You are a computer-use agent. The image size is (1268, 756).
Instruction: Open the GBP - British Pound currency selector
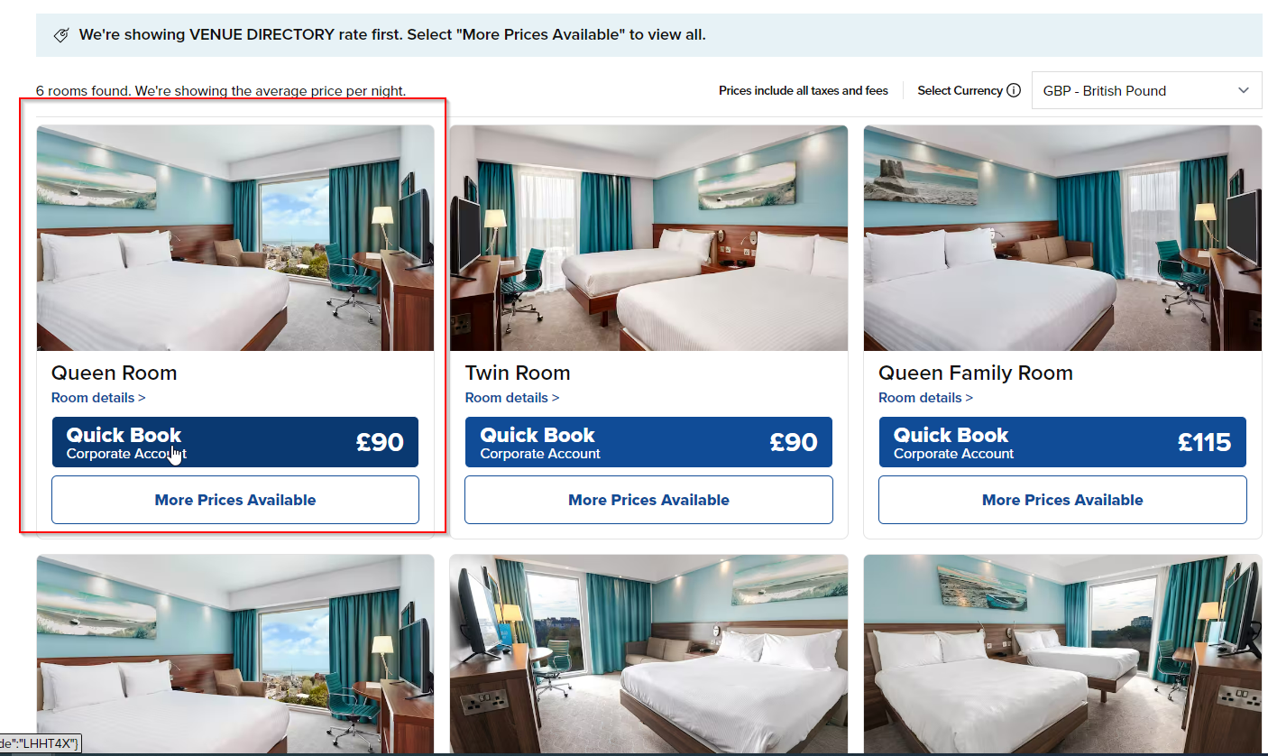(x=1146, y=90)
